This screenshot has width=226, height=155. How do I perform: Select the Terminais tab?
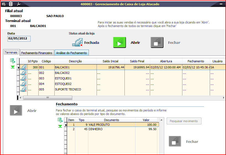click(x=11, y=52)
